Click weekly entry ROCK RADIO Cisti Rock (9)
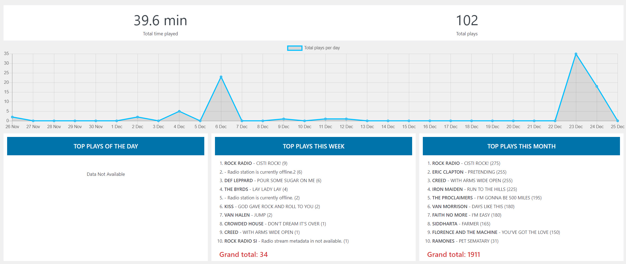This screenshot has height=264, width=626. point(256,163)
